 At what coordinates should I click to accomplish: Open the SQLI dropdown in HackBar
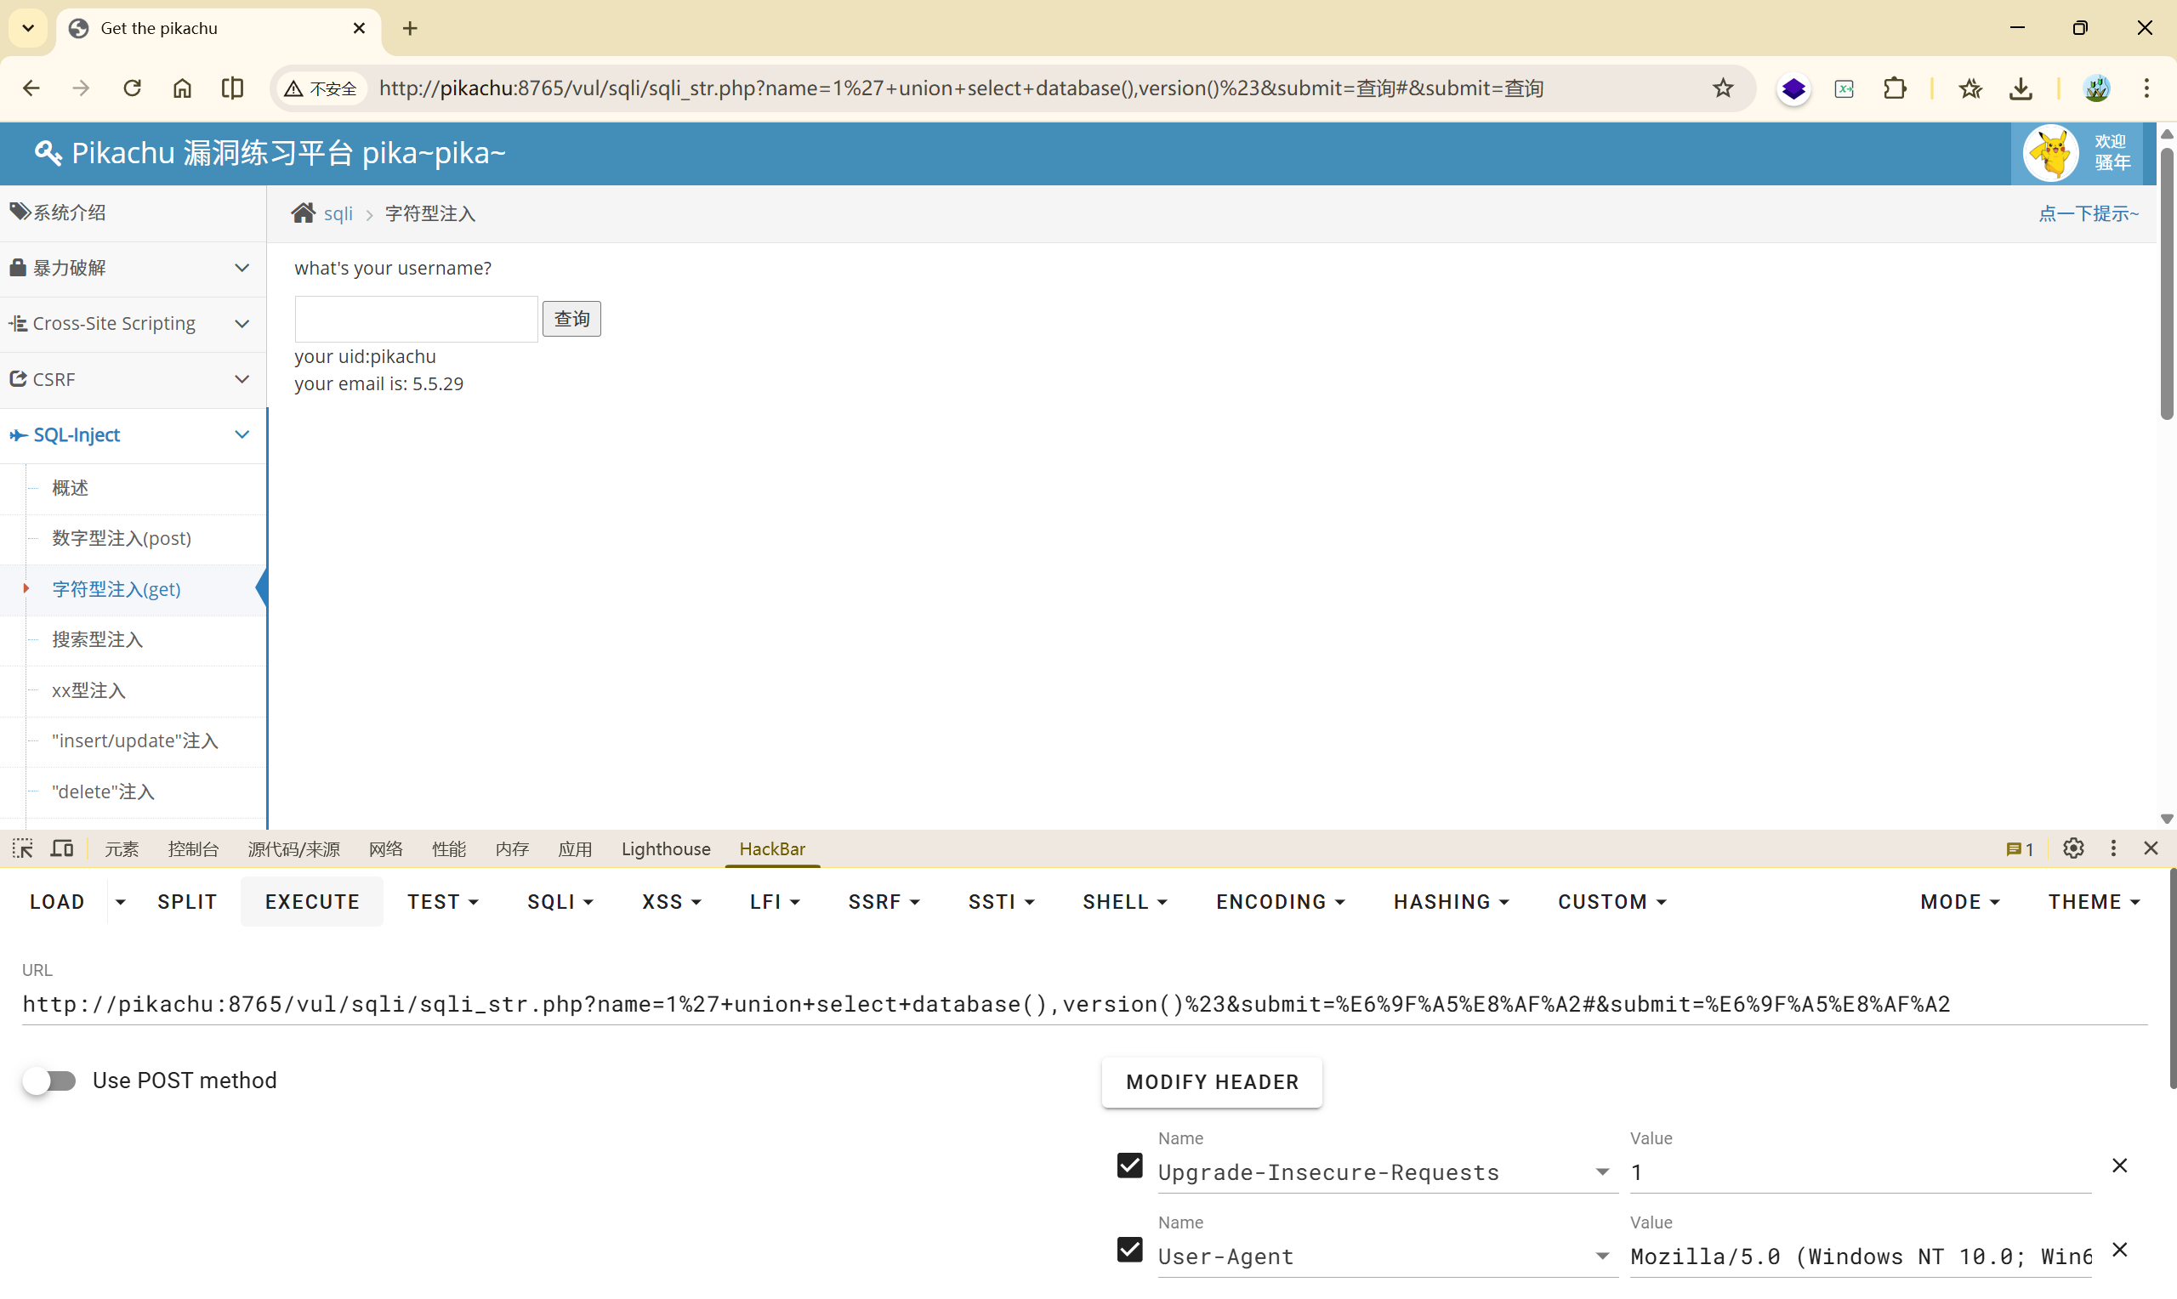click(560, 902)
